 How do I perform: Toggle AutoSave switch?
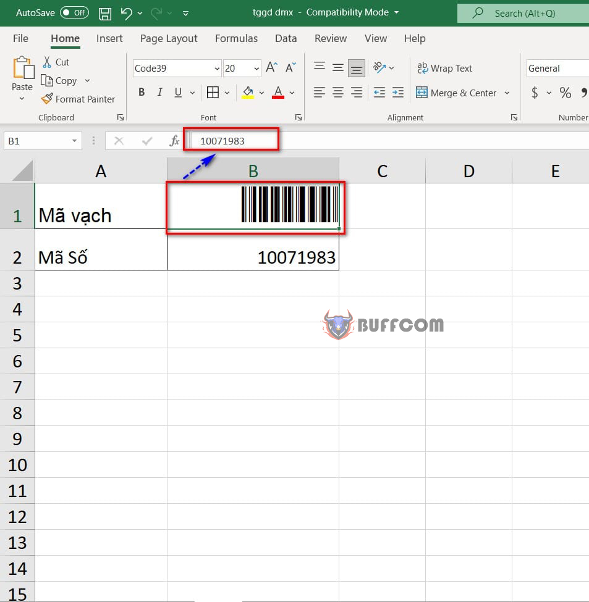tap(75, 13)
